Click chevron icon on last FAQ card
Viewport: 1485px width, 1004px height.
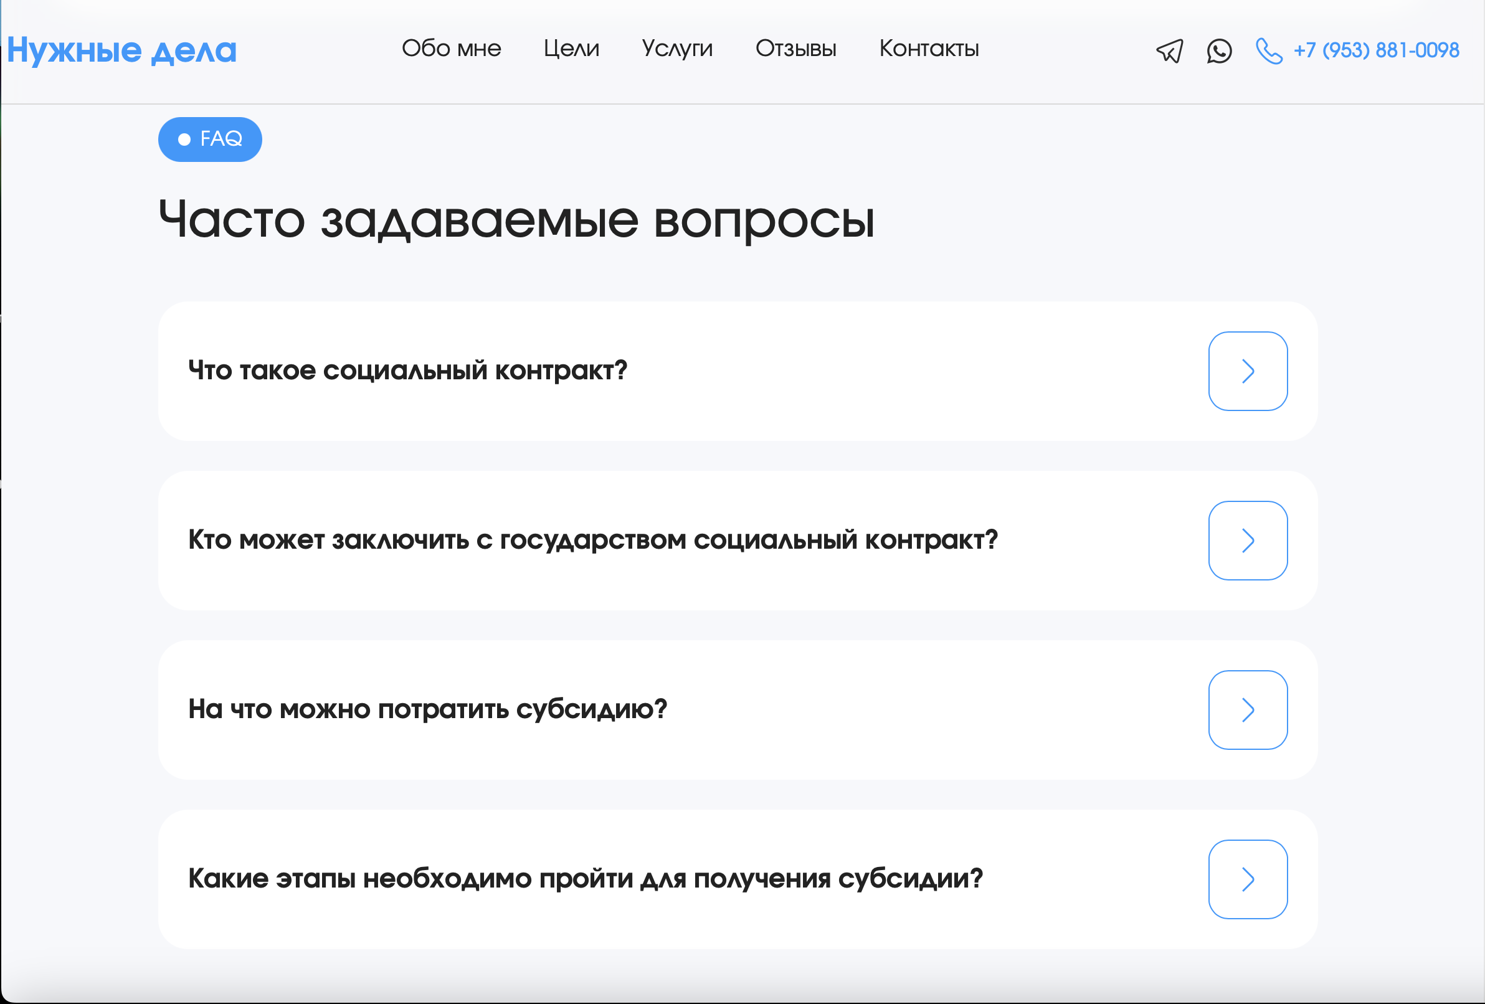coord(1247,879)
